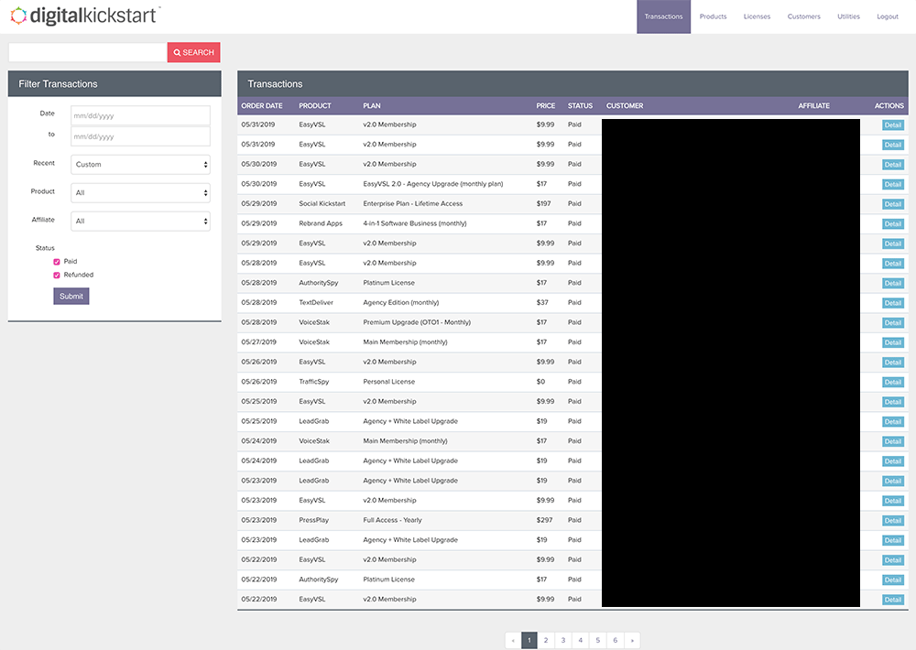Click '4-in-1 Software Business (monthly)' plan
Image resolution: width=916 pixels, height=650 pixels.
tap(415, 223)
